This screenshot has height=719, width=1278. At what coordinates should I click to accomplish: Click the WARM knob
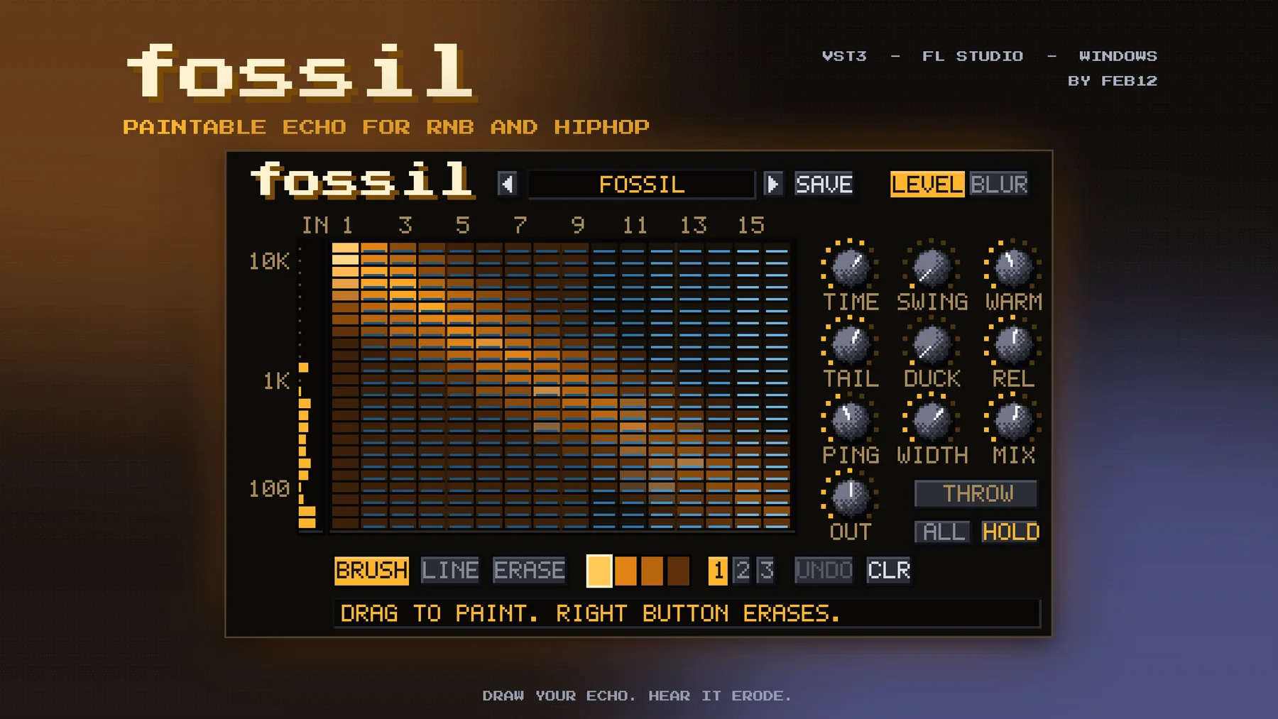point(1012,266)
